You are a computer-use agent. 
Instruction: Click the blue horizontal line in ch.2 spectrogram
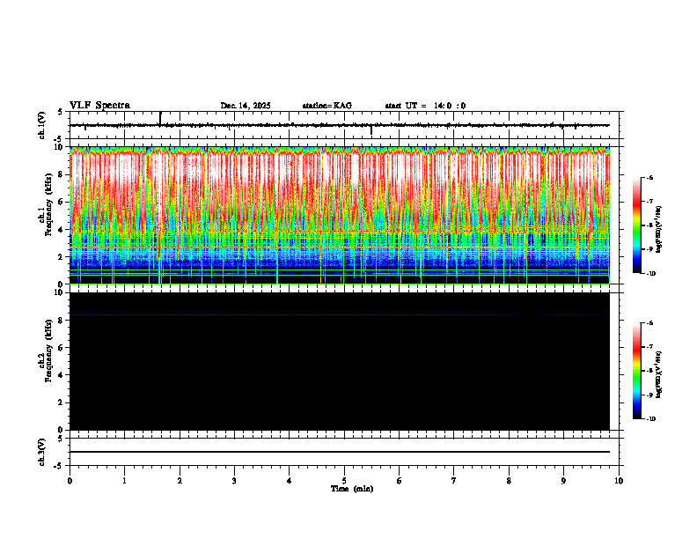click(x=339, y=315)
